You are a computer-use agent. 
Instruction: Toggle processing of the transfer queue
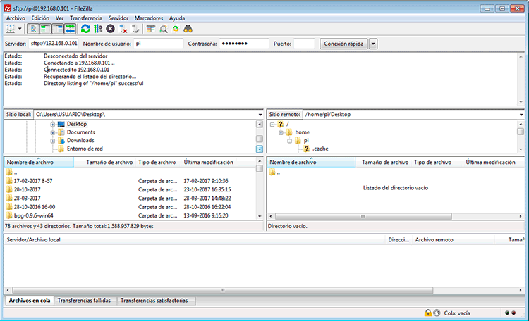pyautogui.click(x=98, y=29)
